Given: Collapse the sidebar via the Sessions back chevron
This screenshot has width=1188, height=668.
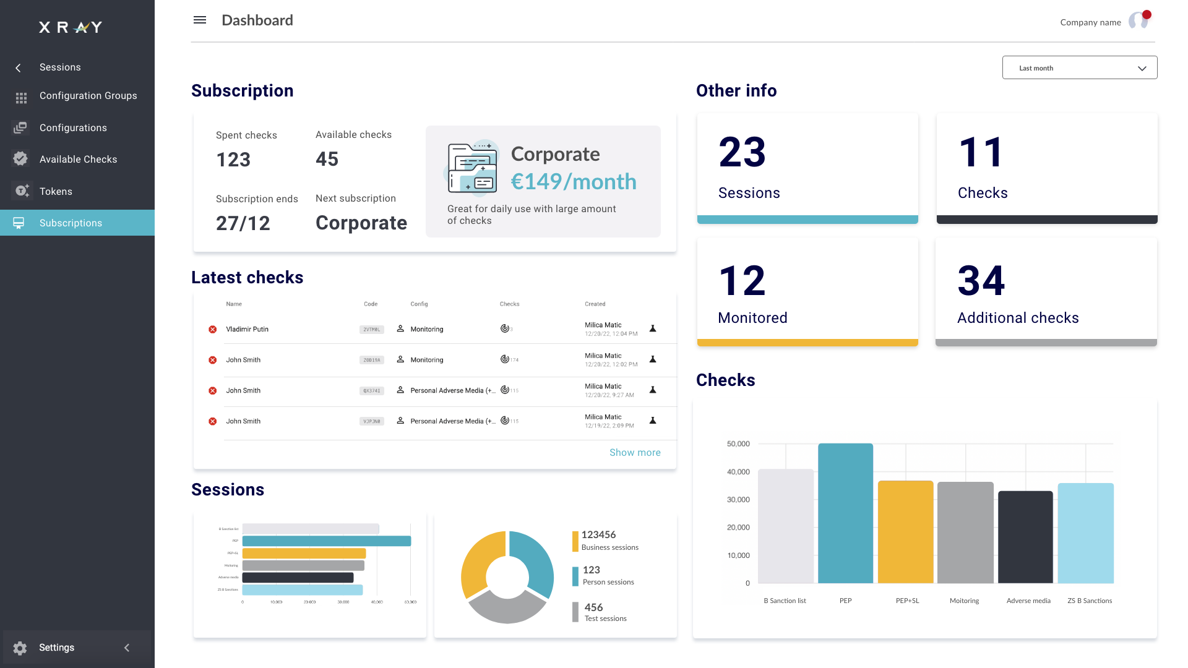Looking at the screenshot, I should coord(18,67).
